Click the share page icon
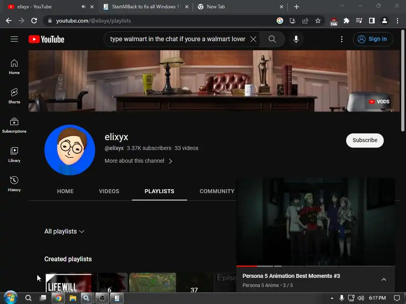The height and width of the screenshot is (304, 406). pyautogui.click(x=305, y=21)
